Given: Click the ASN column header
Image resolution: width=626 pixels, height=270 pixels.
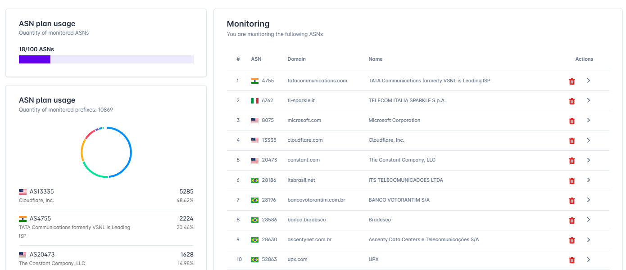Looking at the screenshot, I should tap(256, 59).
